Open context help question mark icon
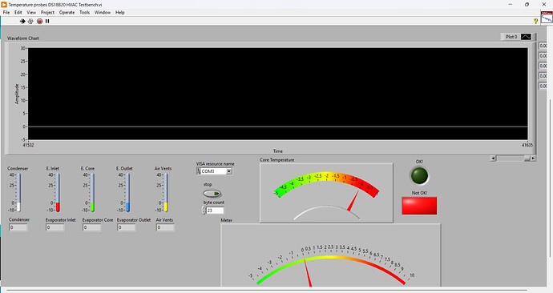This screenshot has height=293, width=553. point(535,21)
